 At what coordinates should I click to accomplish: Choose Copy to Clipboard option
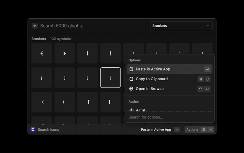coord(151,79)
